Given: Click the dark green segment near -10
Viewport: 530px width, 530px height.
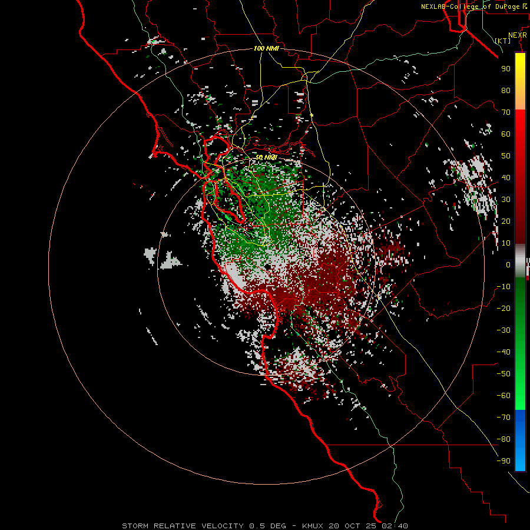Looking at the screenshot, I should (520, 287).
